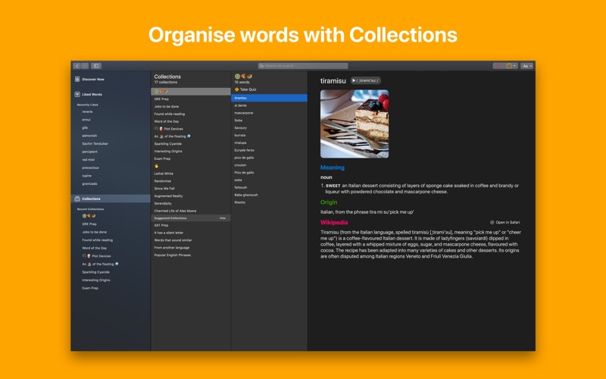Open 'Words that sound similar' collection
This screenshot has width=606, height=379.
[x=173, y=240]
